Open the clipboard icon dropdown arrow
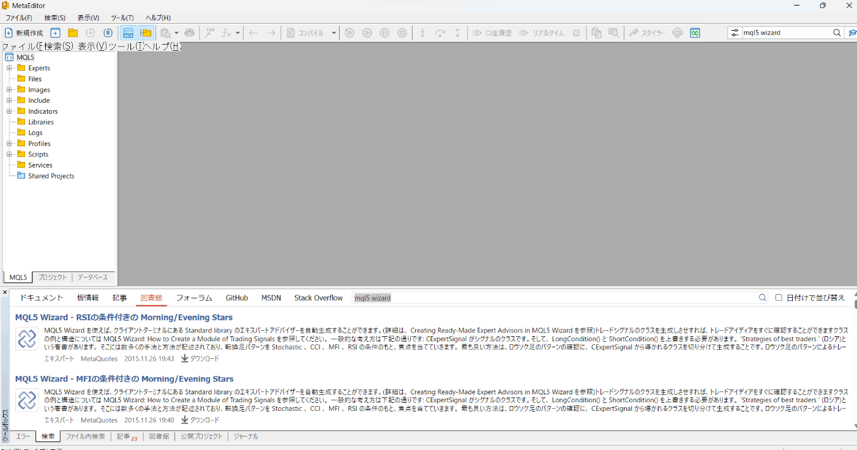 (176, 33)
